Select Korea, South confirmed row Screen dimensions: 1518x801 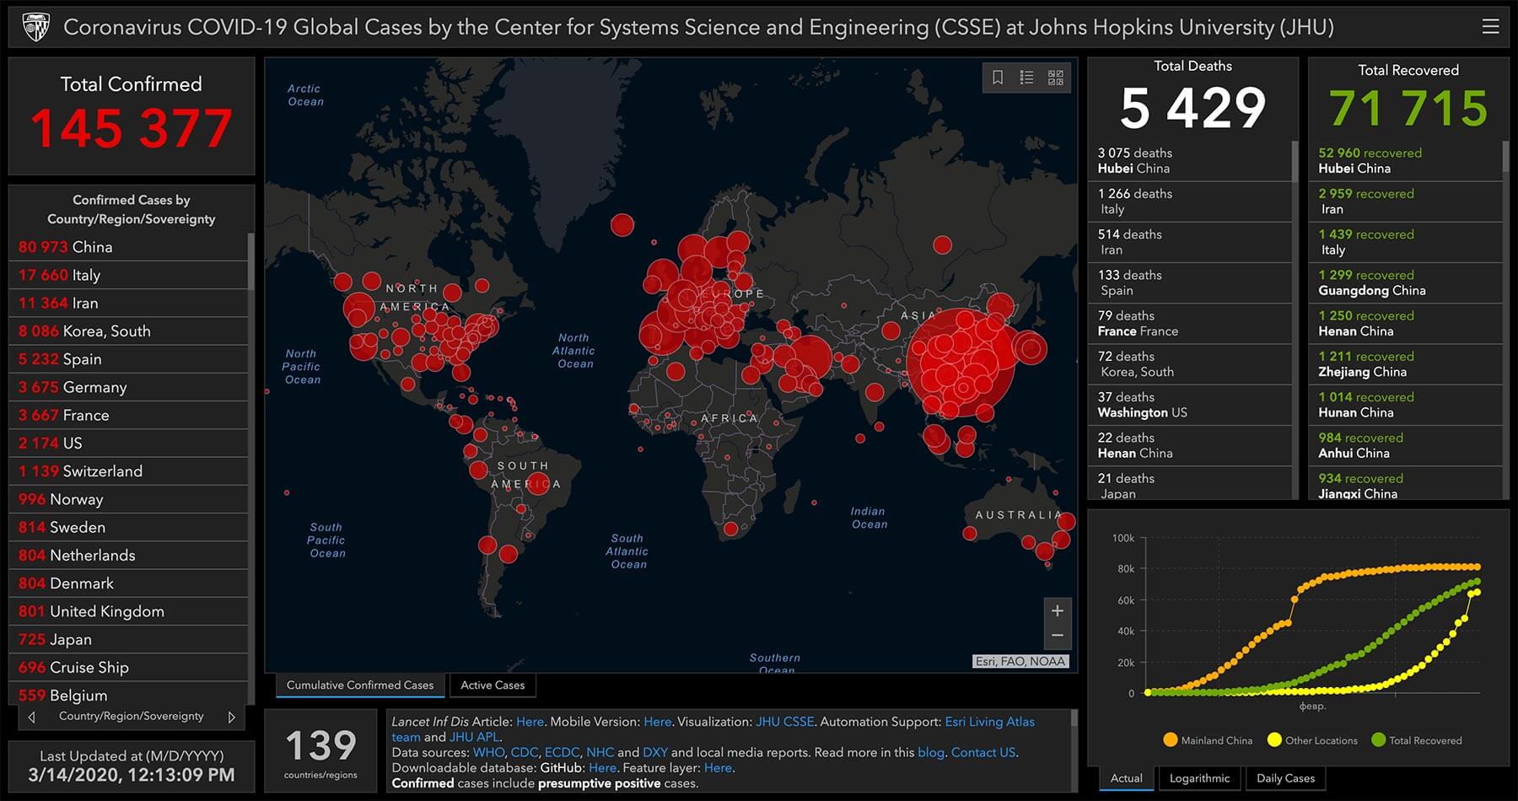pyautogui.click(x=128, y=331)
